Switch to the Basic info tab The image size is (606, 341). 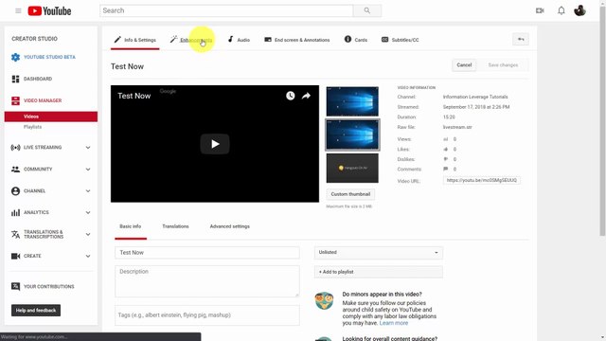(131, 226)
